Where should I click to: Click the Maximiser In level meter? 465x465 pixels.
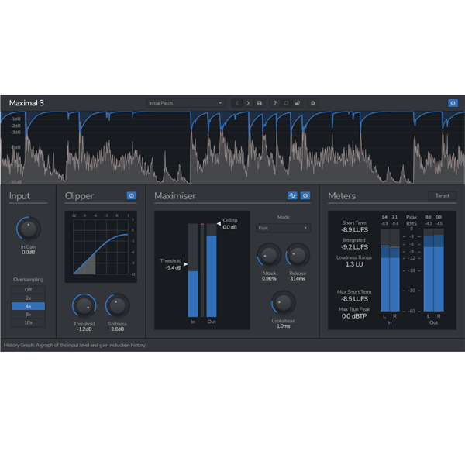(193, 270)
